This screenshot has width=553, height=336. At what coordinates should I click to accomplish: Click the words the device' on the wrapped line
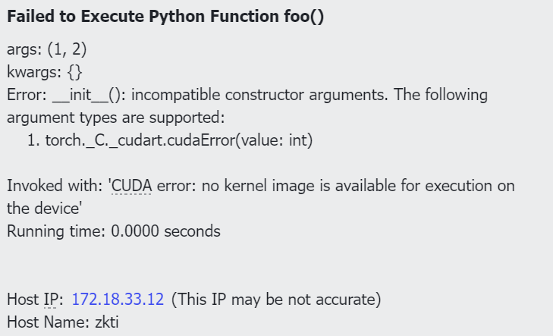point(44,209)
